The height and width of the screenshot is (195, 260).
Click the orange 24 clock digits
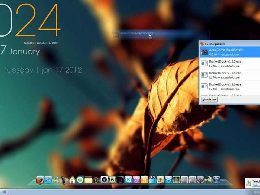click(x=38, y=20)
